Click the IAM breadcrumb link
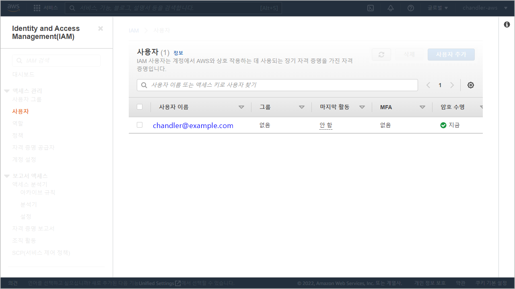 (x=134, y=31)
